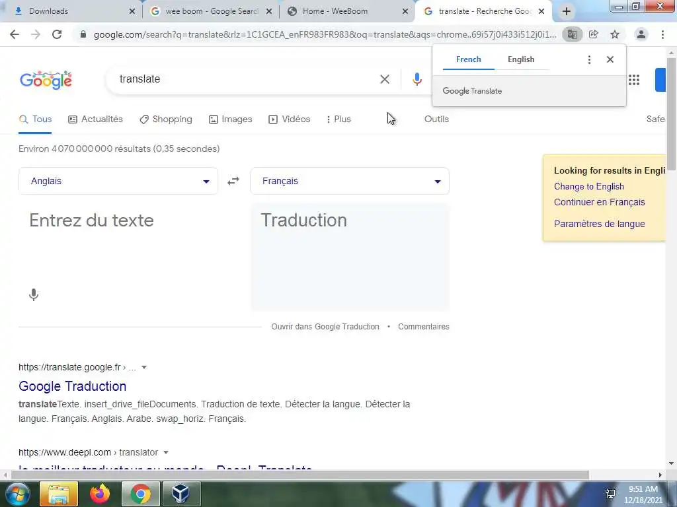The image size is (677, 507).
Task: Open the Chrome three-dot menu
Action: (662, 34)
